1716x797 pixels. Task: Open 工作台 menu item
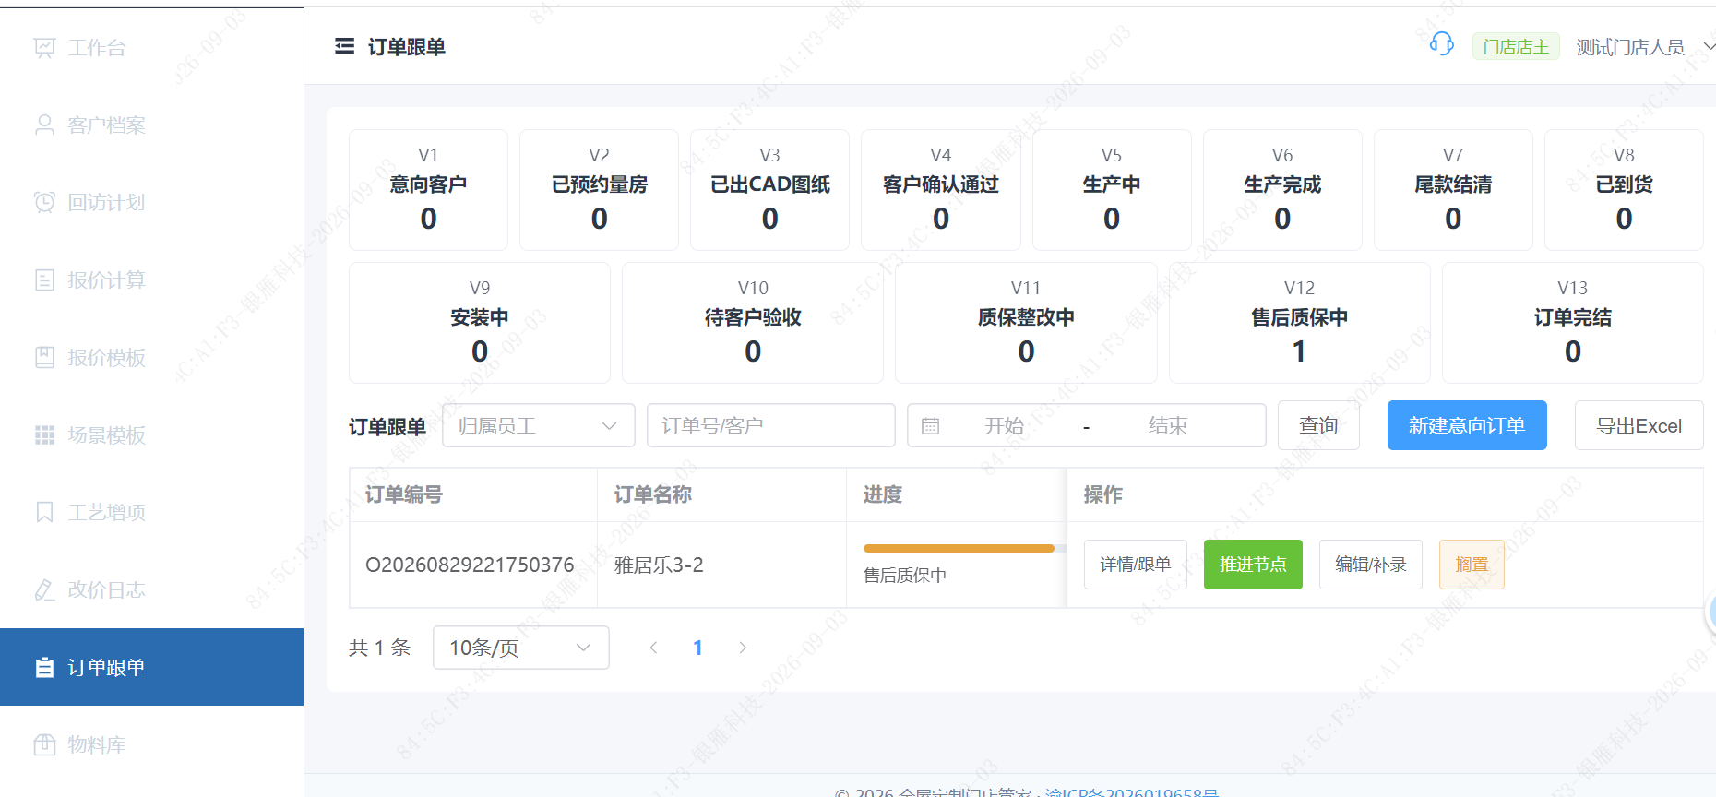point(152,47)
